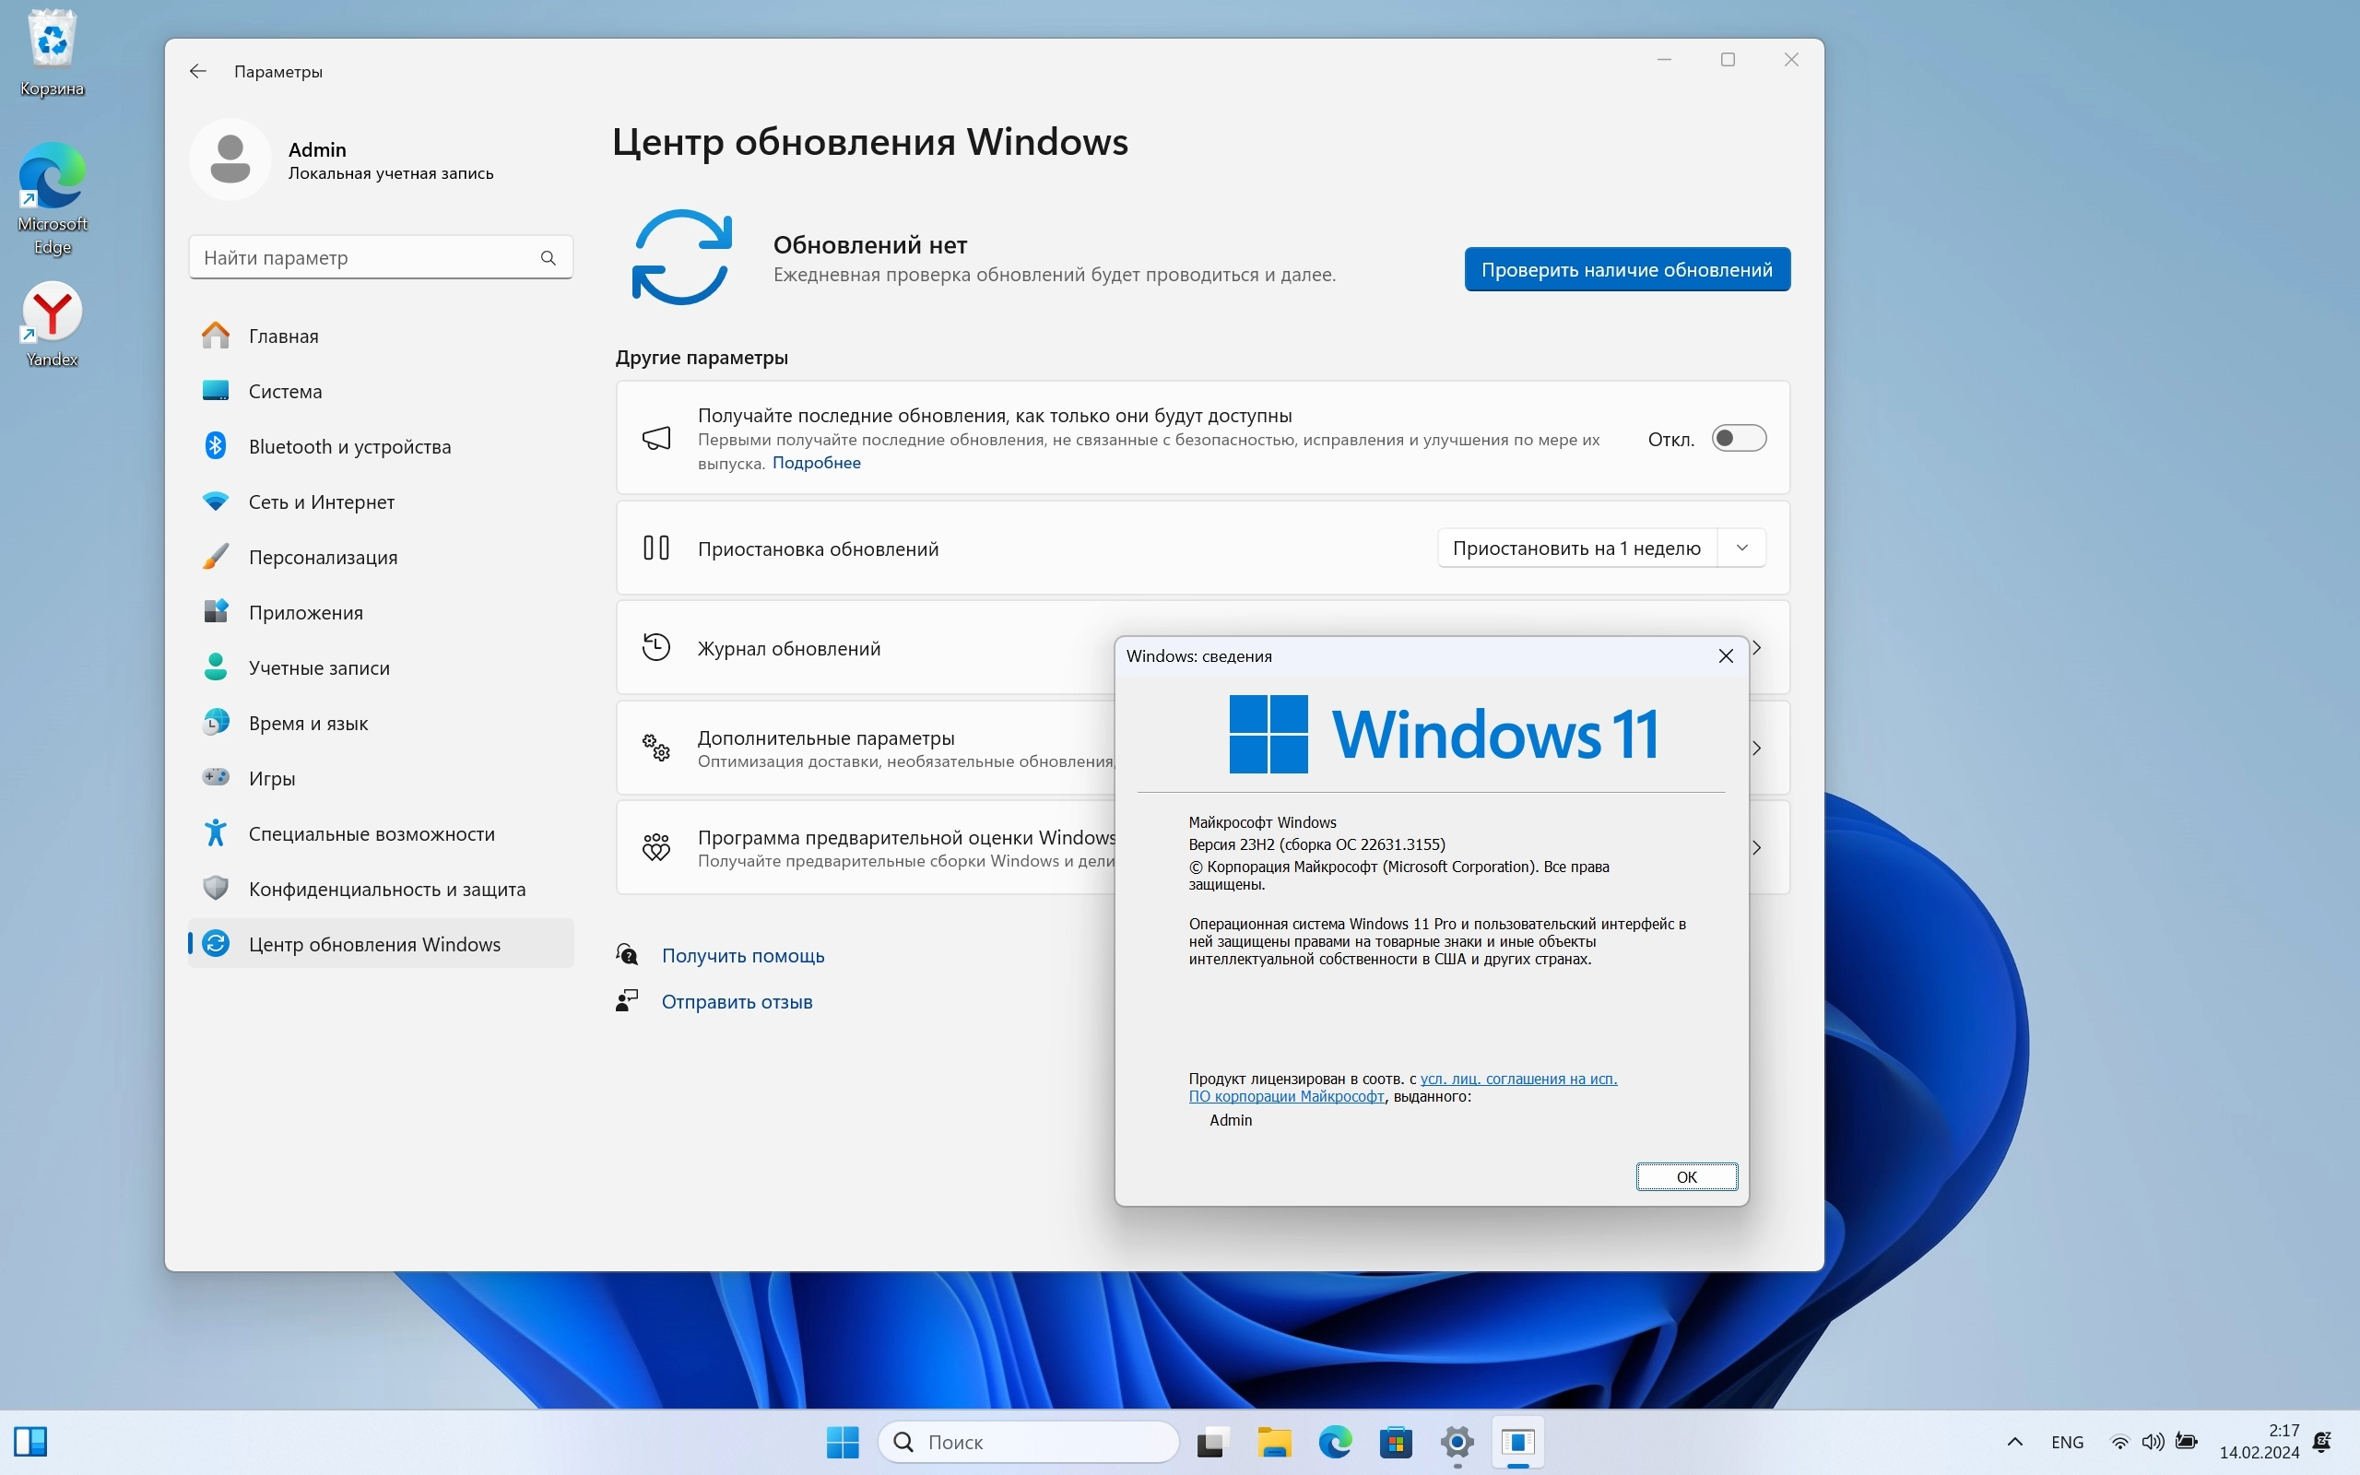
Task: Click Check for updates button
Action: [1626, 269]
